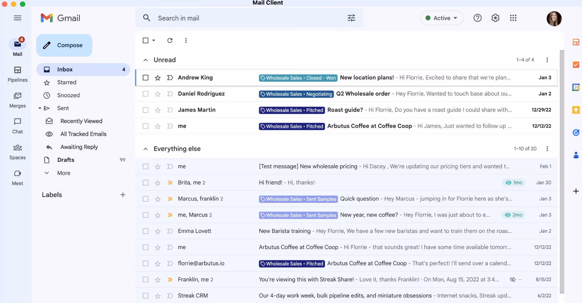Open the Pipelines icon in left rail
Image resolution: width=582 pixels, height=303 pixels.
[17, 70]
